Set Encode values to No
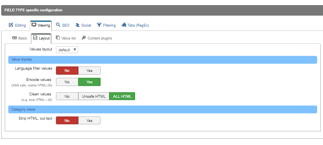This screenshot has width=323, height=145. click(67, 82)
